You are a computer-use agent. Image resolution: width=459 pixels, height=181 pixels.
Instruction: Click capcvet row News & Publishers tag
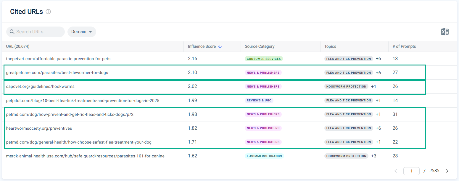pos(263,86)
